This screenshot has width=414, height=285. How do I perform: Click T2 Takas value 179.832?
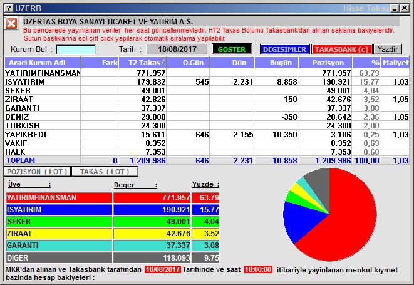pyautogui.click(x=151, y=82)
